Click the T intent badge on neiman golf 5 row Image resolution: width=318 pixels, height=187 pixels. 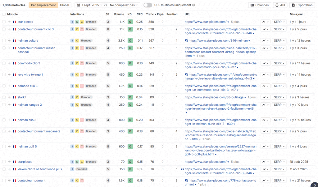click(x=82, y=147)
